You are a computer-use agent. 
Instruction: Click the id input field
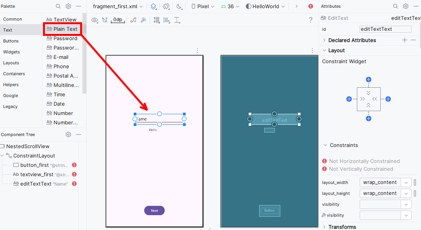point(385,29)
